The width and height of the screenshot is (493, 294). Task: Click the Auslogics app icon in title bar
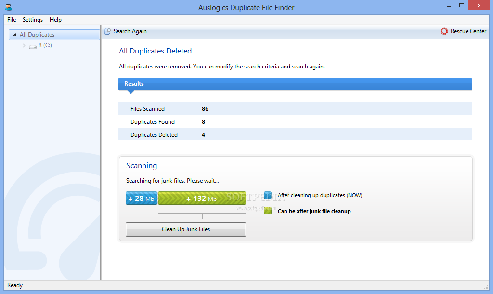[x=9, y=7]
